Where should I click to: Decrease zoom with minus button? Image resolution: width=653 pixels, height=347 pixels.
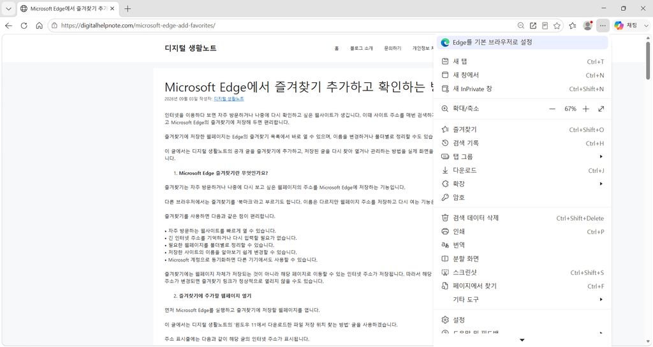[x=552, y=108]
